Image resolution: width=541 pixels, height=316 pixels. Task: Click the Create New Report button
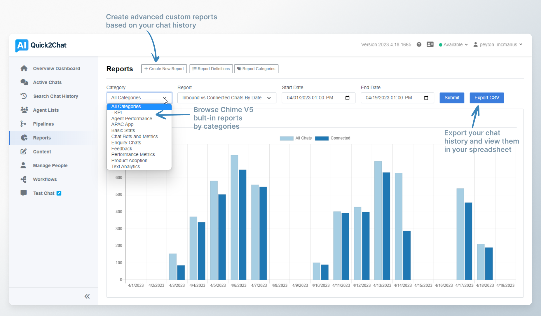pyautogui.click(x=164, y=69)
